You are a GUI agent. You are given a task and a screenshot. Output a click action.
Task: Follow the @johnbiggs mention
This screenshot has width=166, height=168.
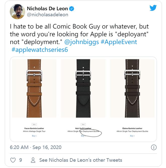point(81,42)
